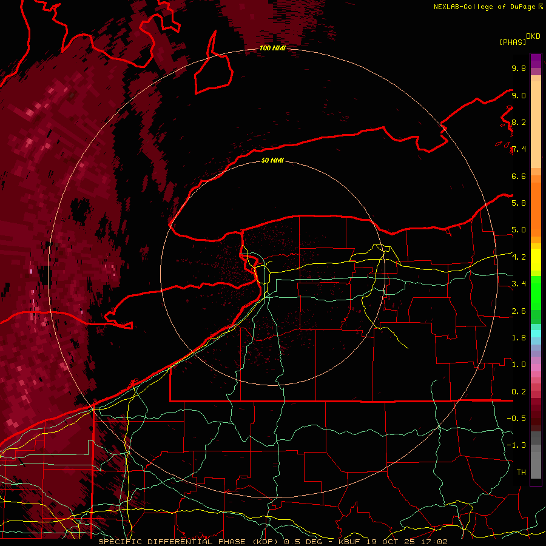Pick the bright green segment of the color bar
Screen dimensions: 546x546
[x=536, y=292]
